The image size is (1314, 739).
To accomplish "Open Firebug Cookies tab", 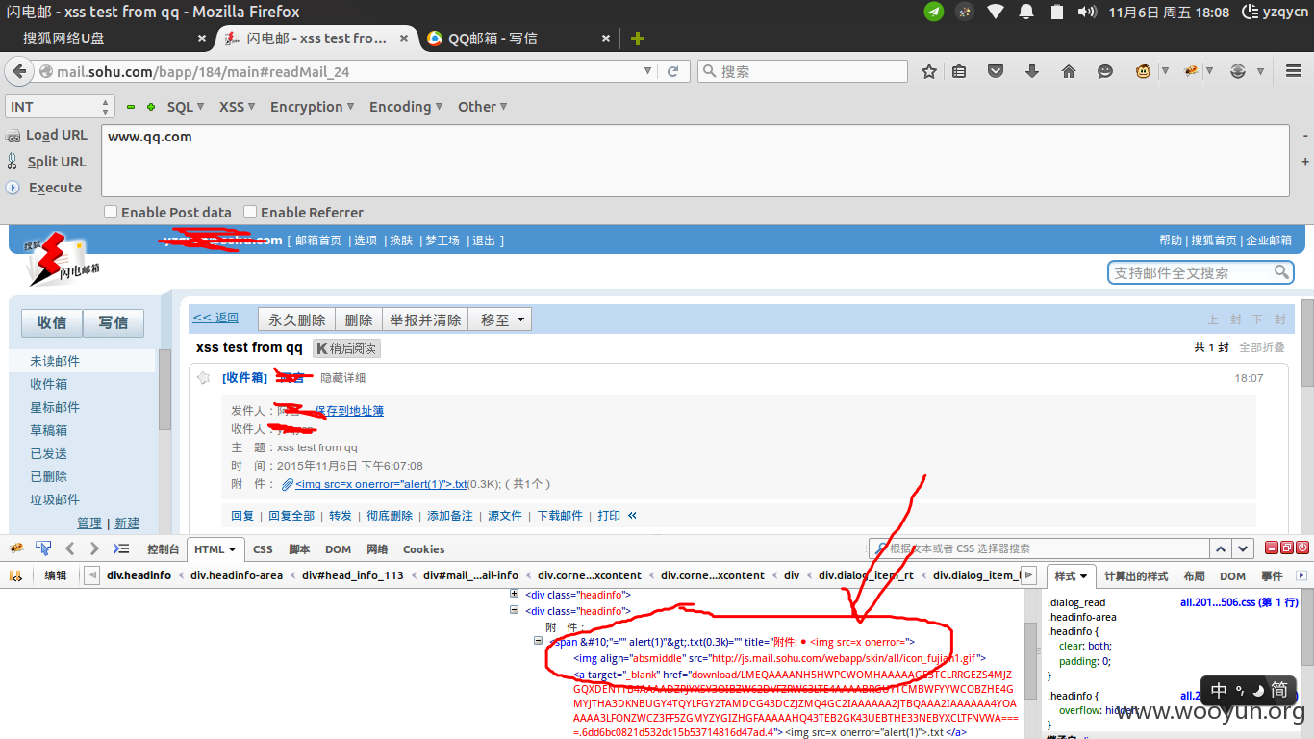I will click(423, 548).
